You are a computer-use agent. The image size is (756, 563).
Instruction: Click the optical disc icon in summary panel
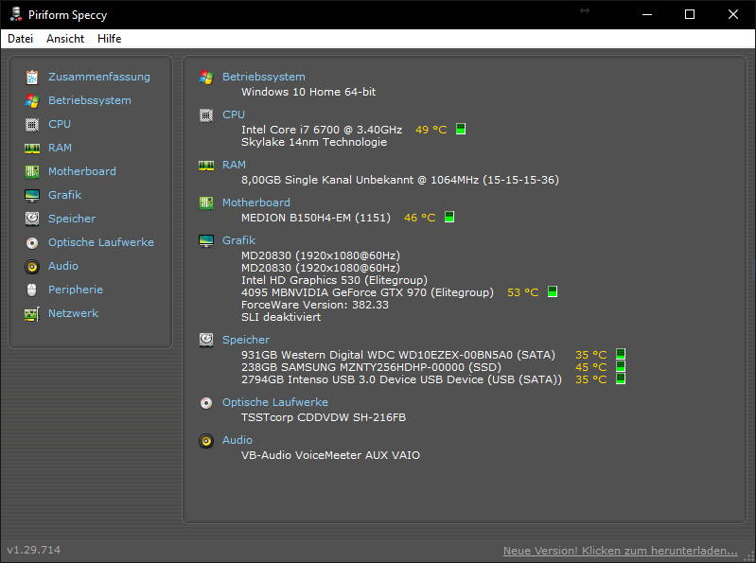206,402
